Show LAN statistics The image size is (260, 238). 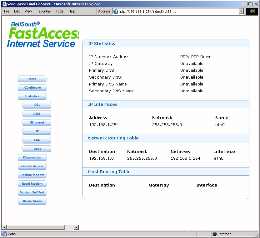(x=37, y=140)
